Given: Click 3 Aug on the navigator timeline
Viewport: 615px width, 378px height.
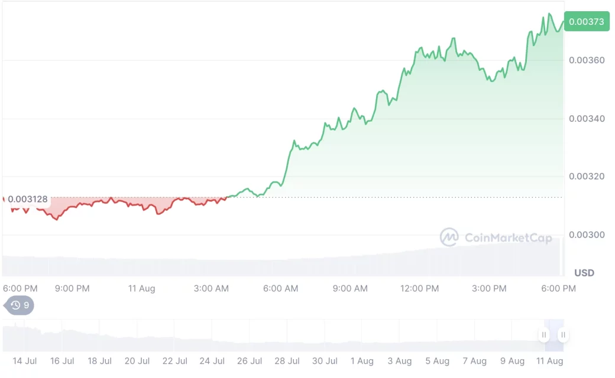Looking at the screenshot, I should 400,361.
